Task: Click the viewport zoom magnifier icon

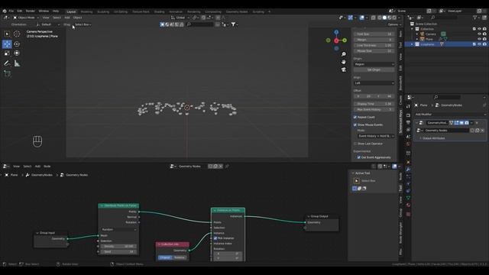Action: (x=344, y=54)
